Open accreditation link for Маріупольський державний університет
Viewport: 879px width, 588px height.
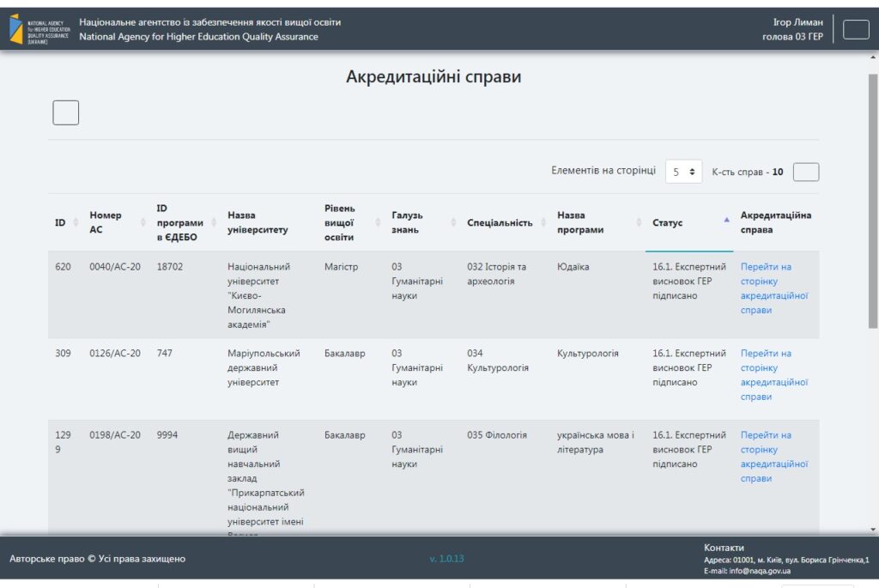click(773, 375)
